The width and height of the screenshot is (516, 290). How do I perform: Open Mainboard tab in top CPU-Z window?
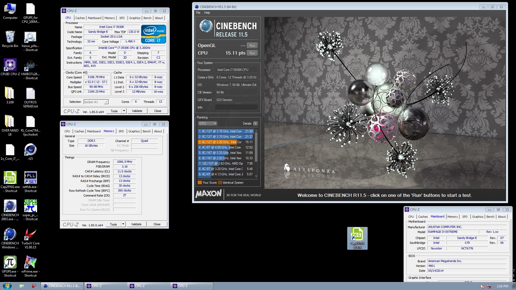(x=95, y=18)
